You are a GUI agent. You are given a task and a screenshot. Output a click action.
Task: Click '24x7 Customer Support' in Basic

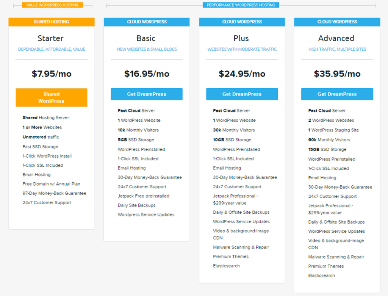click(x=142, y=186)
